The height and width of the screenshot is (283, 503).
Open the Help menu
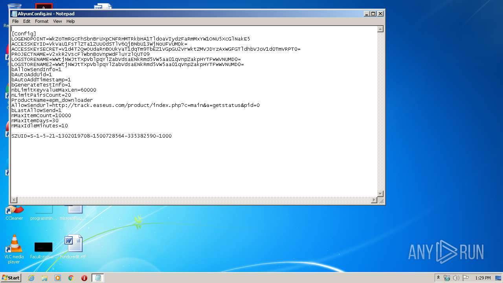tap(70, 21)
